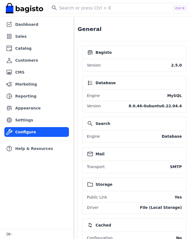
Task: Open the Reporting section
Action: coord(37,96)
